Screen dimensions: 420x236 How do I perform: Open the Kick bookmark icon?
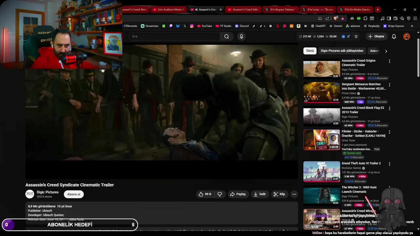(164, 26)
